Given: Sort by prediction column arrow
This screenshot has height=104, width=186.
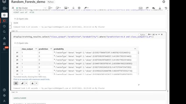Looking at the screenshot, I should coord(51,49).
